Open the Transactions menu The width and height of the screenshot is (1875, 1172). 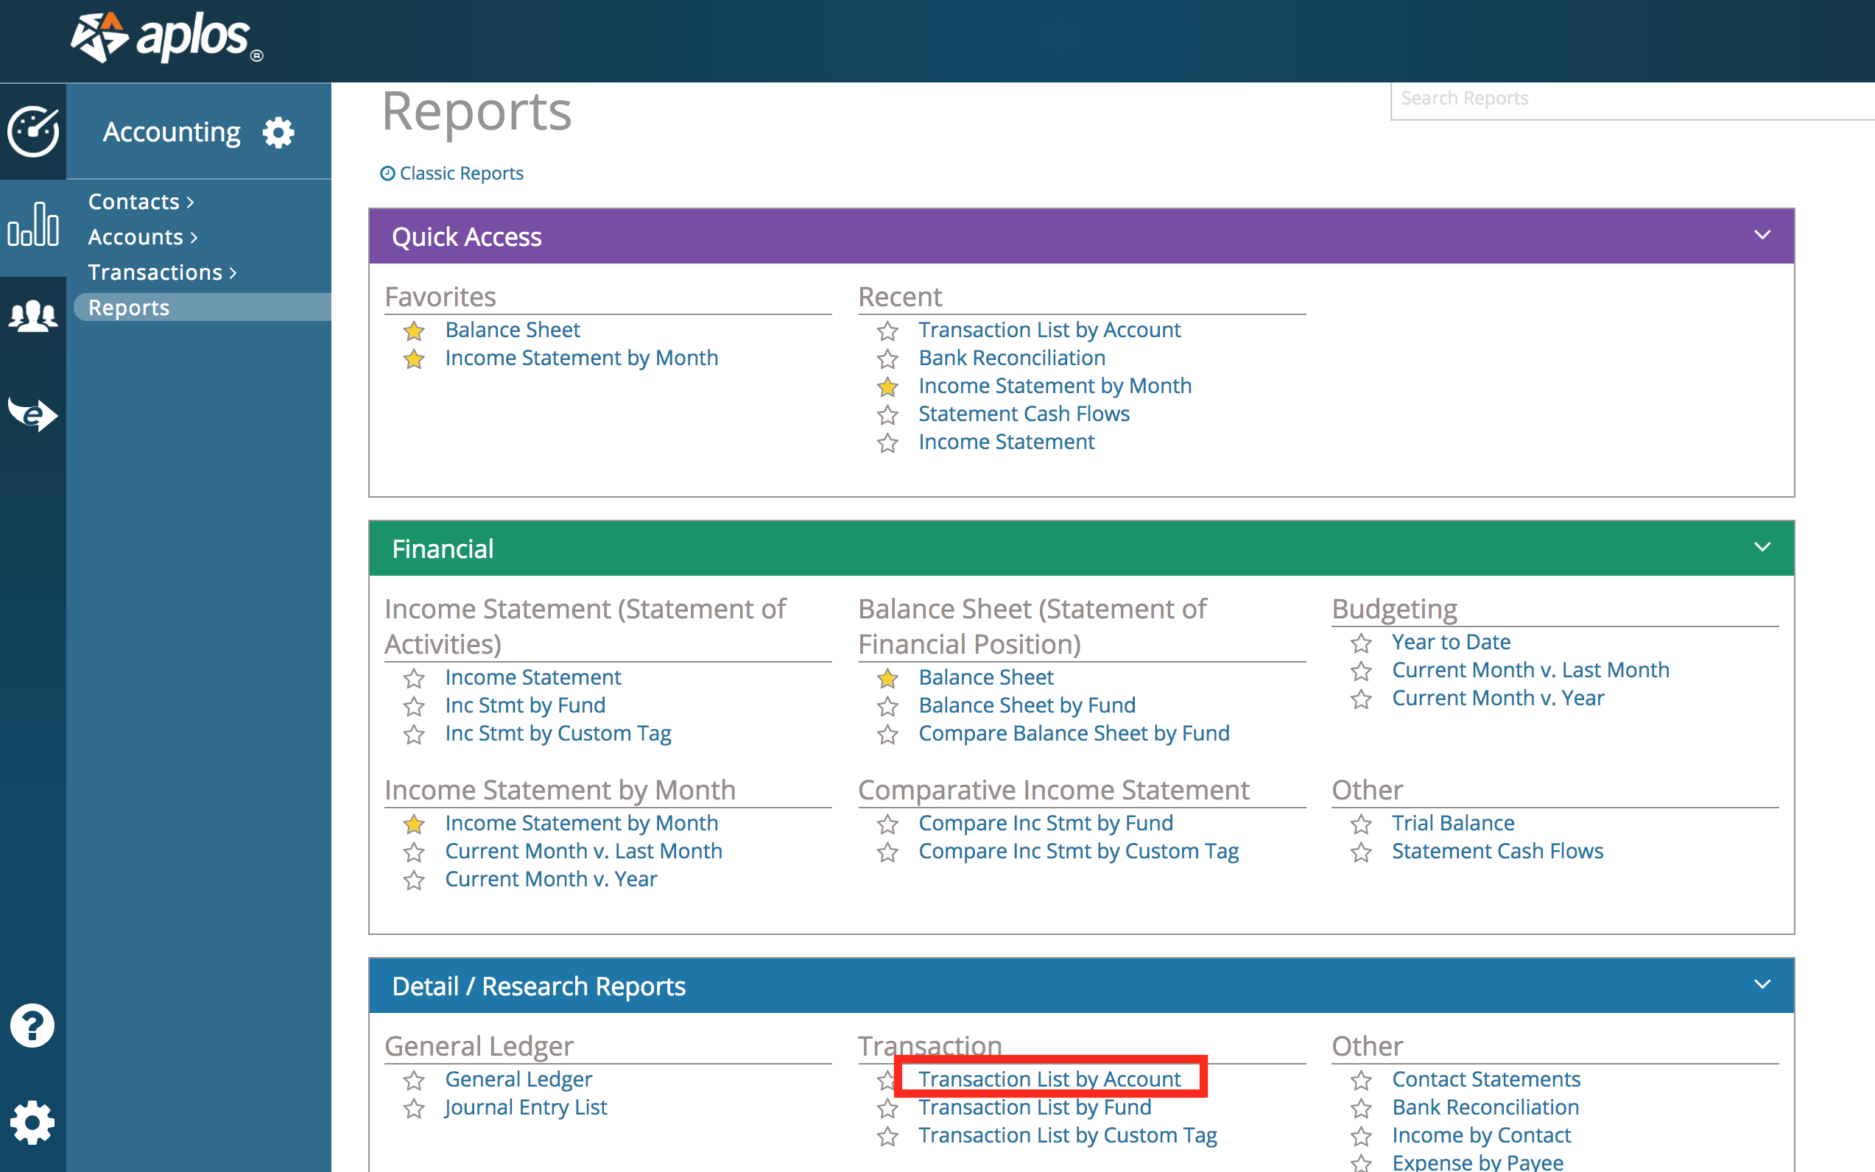pyautogui.click(x=155, y=272)
